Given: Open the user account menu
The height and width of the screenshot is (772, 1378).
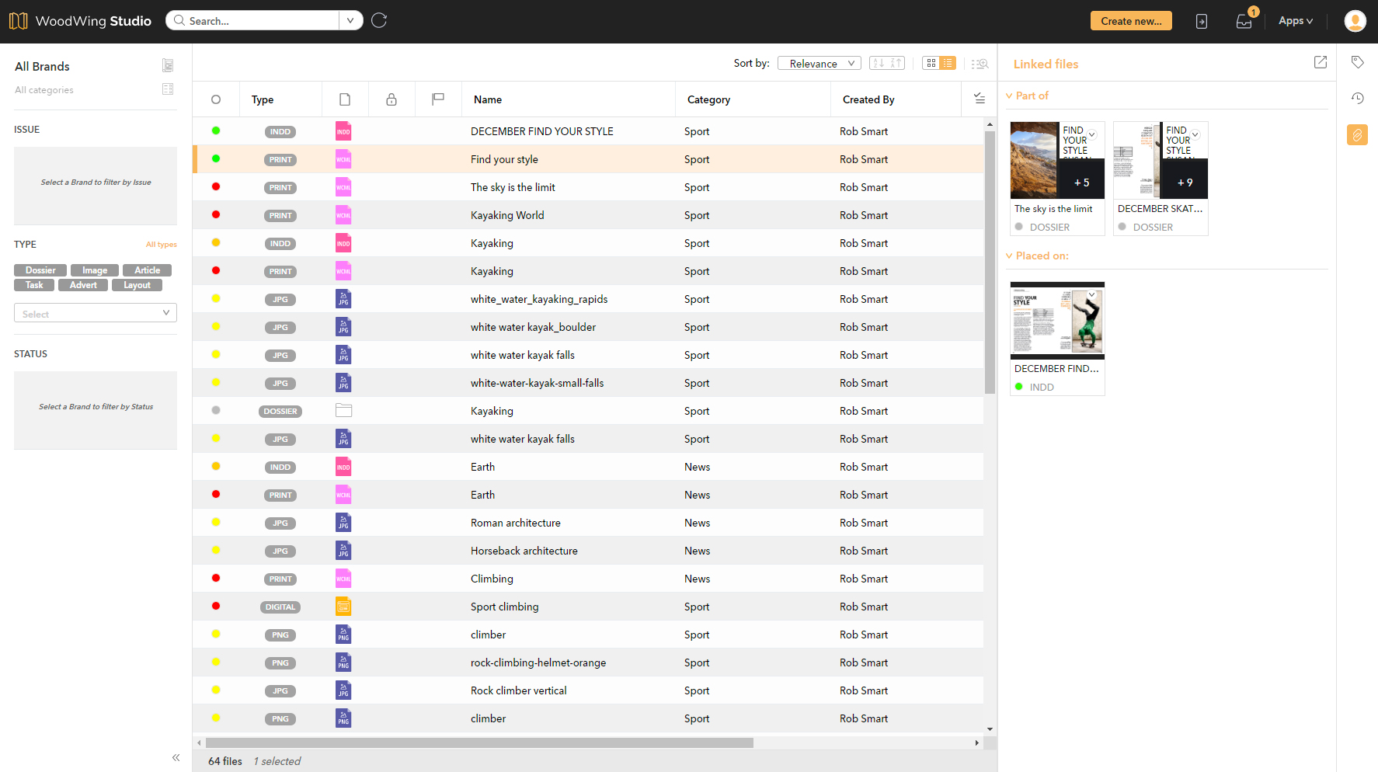Looking at the screenshot, I should [1355, 21].
